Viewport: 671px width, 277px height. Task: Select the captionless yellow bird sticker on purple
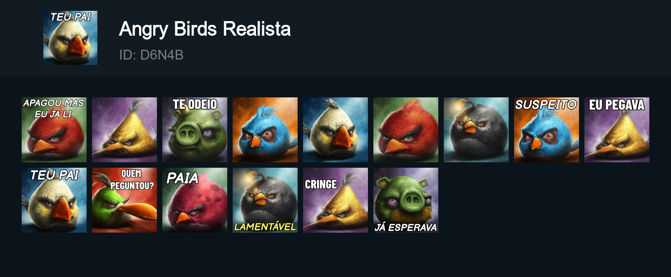[124, 130]
